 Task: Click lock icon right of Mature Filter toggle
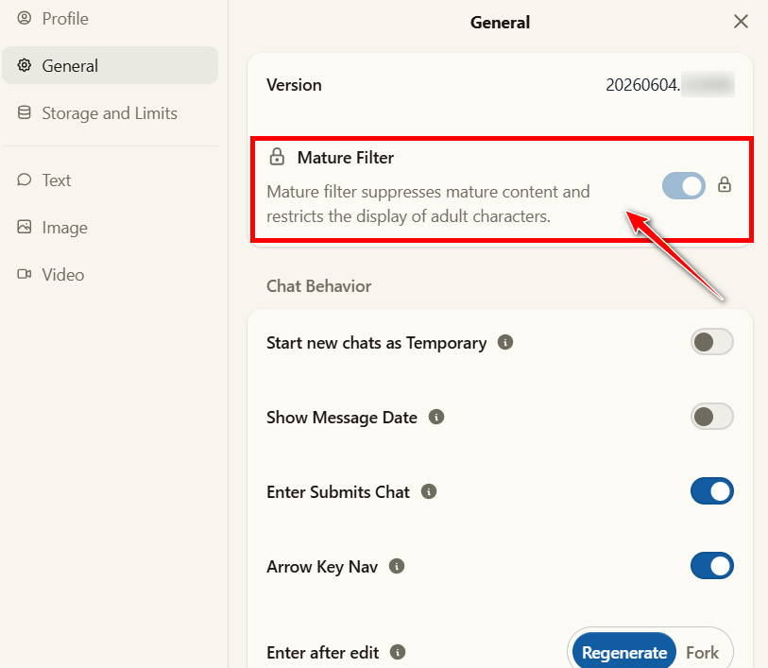coord(725,184)
